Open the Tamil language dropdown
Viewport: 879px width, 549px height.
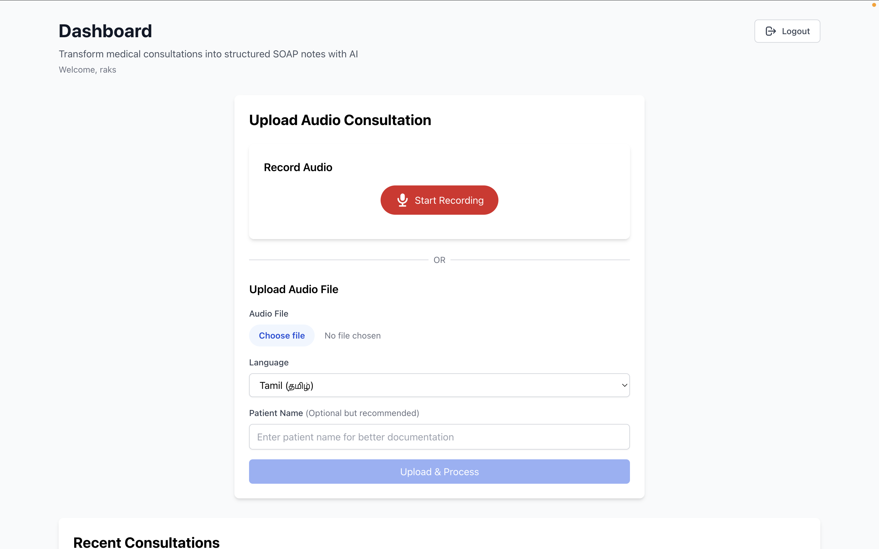[439, 385]
